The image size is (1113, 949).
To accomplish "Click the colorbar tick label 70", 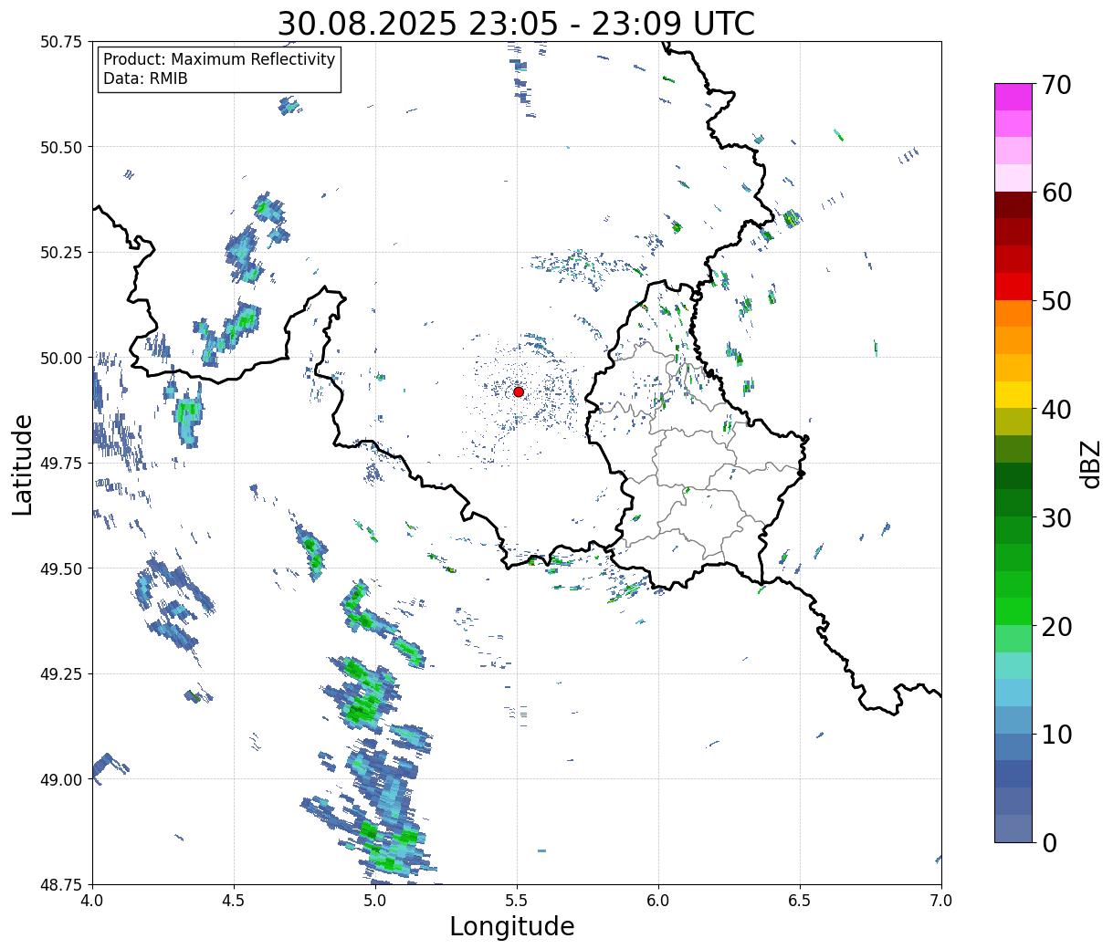I will [1056, 85].
